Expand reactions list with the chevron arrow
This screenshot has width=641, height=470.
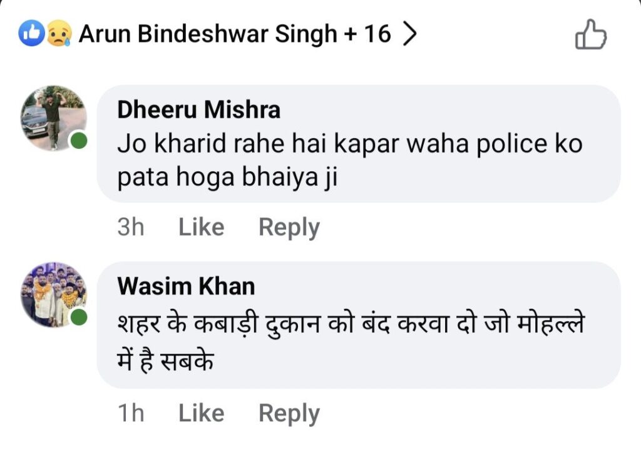[x=409, y=34]
